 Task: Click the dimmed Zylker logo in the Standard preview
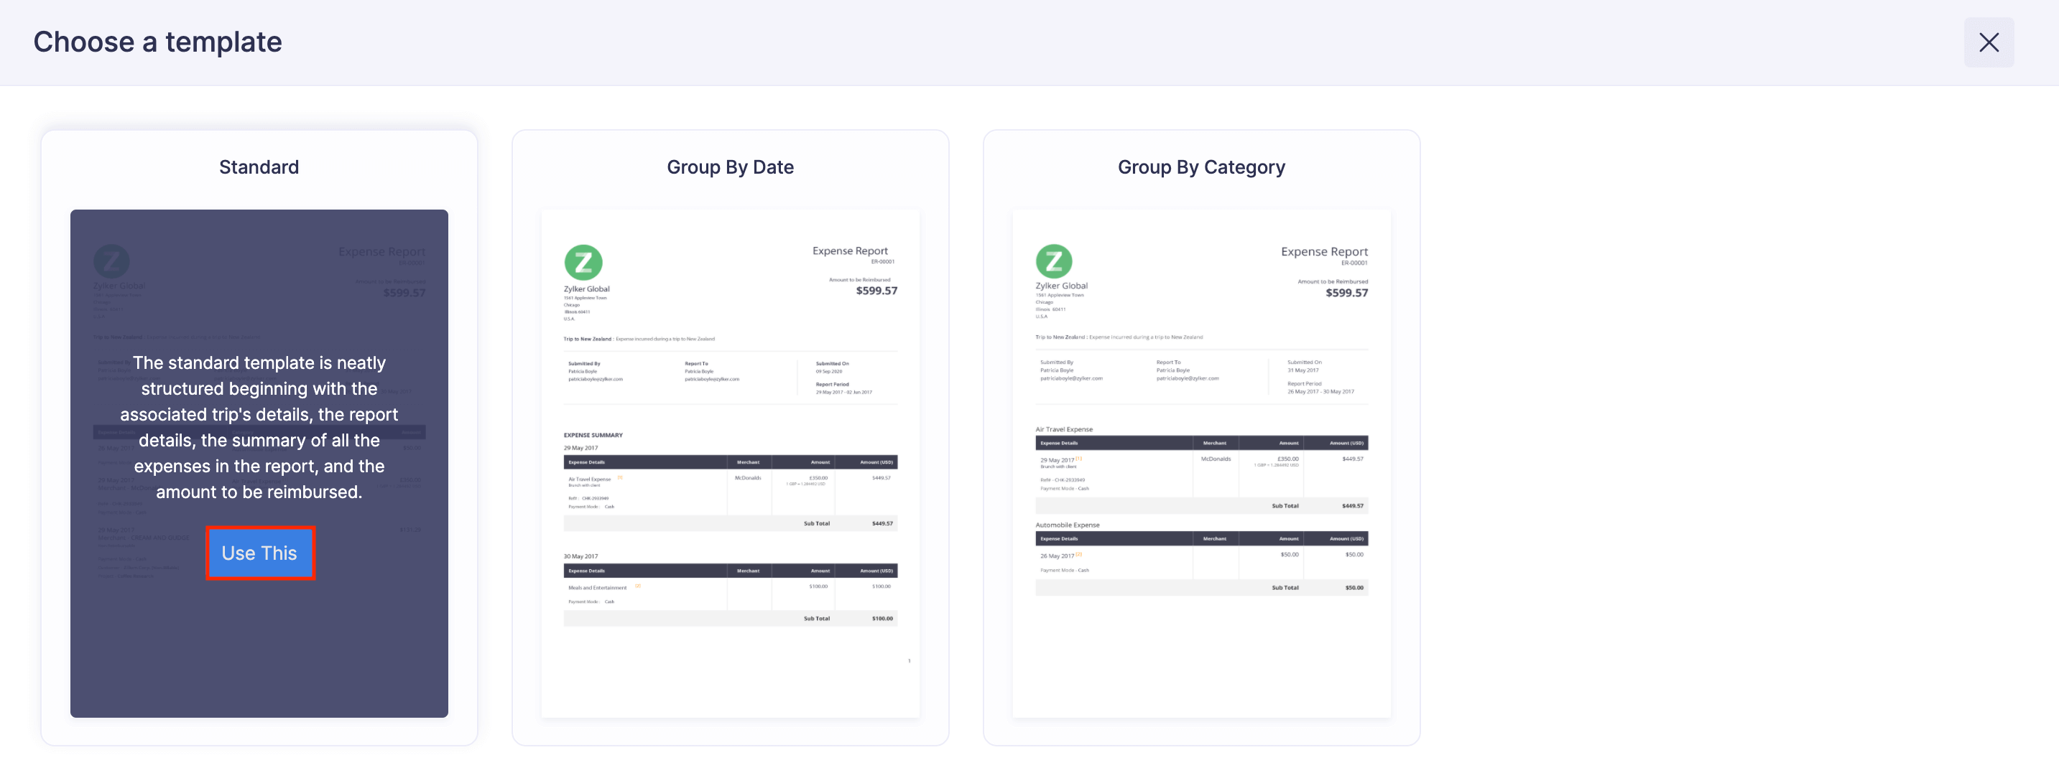[112, 261]
